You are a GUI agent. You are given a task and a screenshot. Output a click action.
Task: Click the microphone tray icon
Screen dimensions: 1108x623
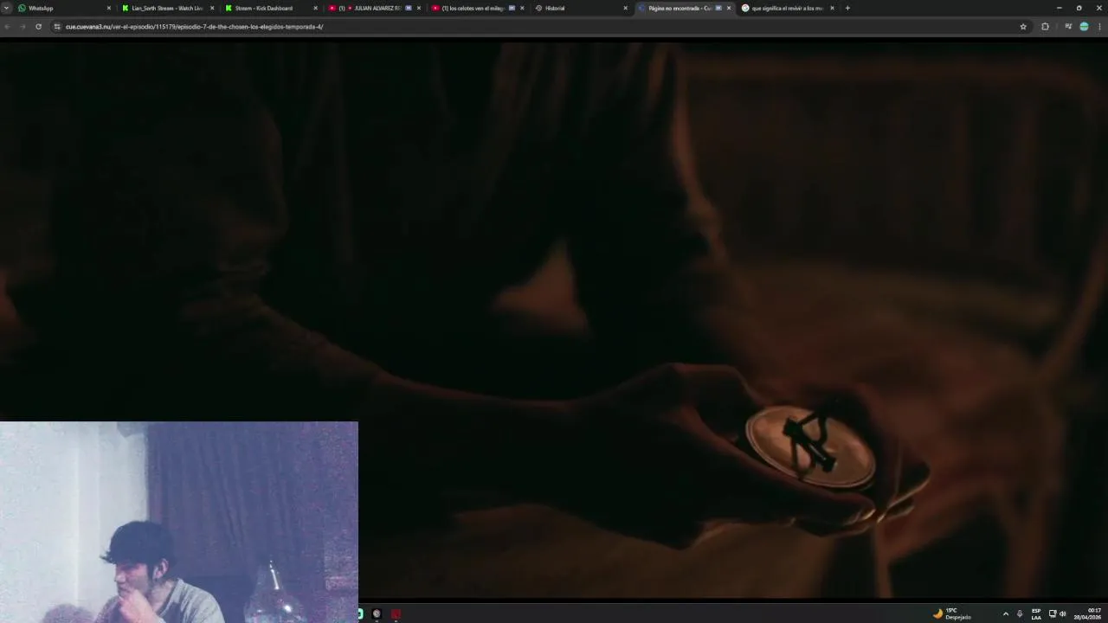pos(1020,613)
